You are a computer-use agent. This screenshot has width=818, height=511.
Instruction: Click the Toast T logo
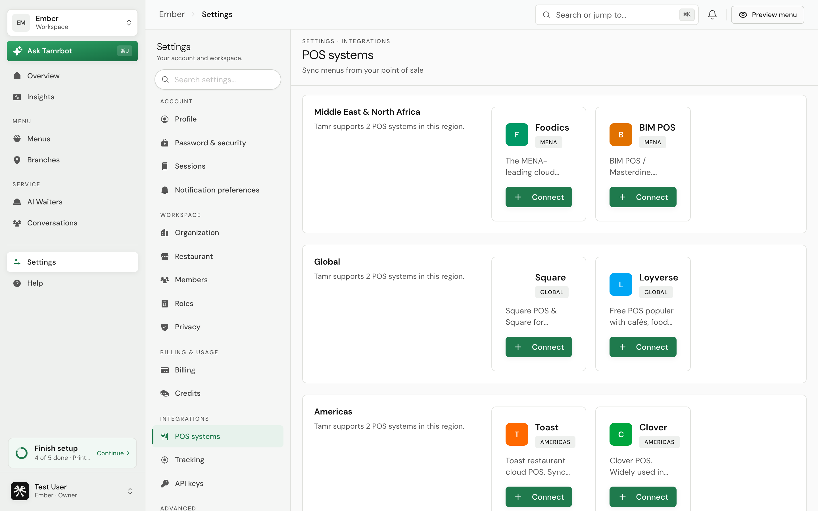point(516,434)
